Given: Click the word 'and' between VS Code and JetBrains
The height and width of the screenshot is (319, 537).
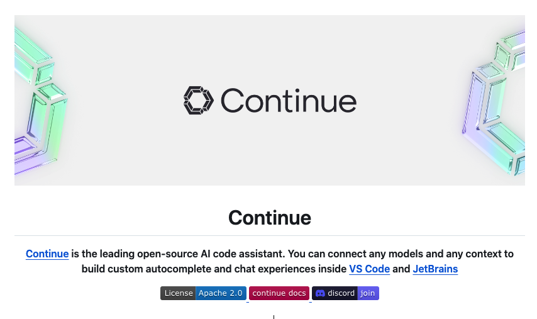Looking at the screenshot, I should pyautogui.click(x=401, y=269).
